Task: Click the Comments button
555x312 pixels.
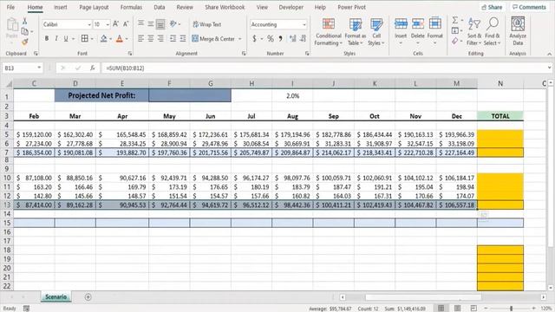Action: (529, 7)
